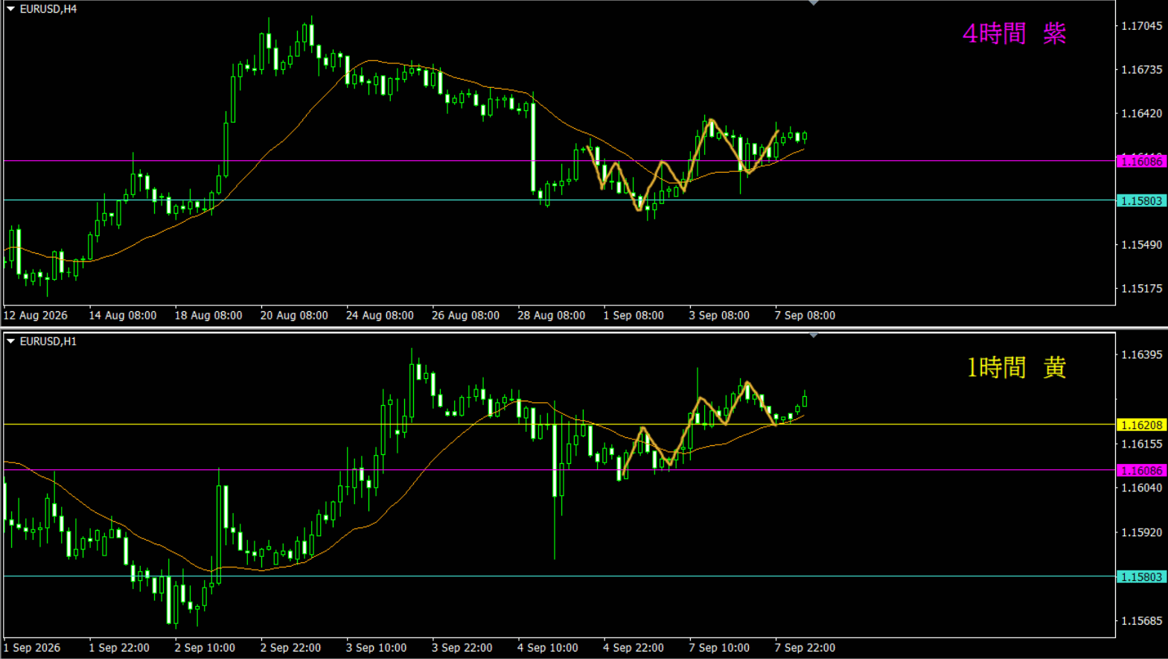
Task: Click the 12 Aug 2026 date label
Action: (36, 316)
